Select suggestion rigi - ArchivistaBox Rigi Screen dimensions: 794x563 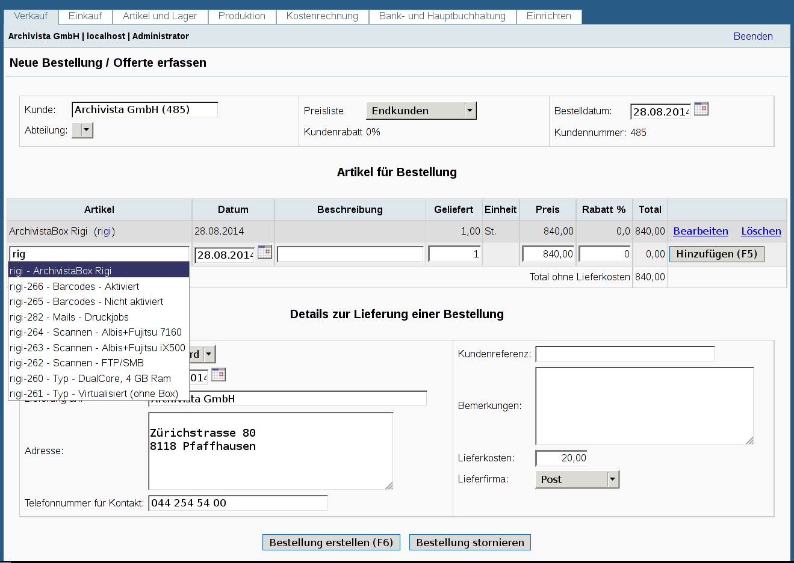click(99, 271)
